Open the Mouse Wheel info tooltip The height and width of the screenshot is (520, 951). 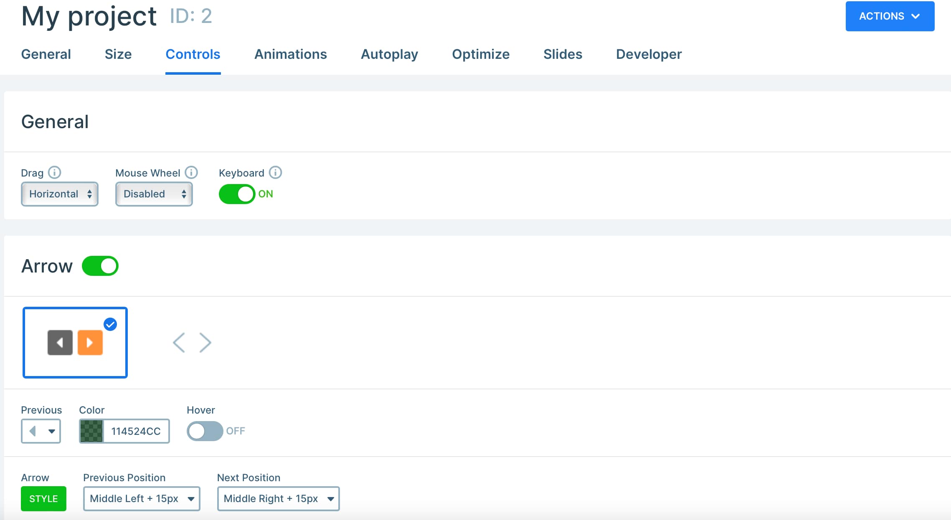pos(191,172)
